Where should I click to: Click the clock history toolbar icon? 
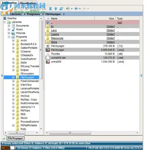(68, 9)
